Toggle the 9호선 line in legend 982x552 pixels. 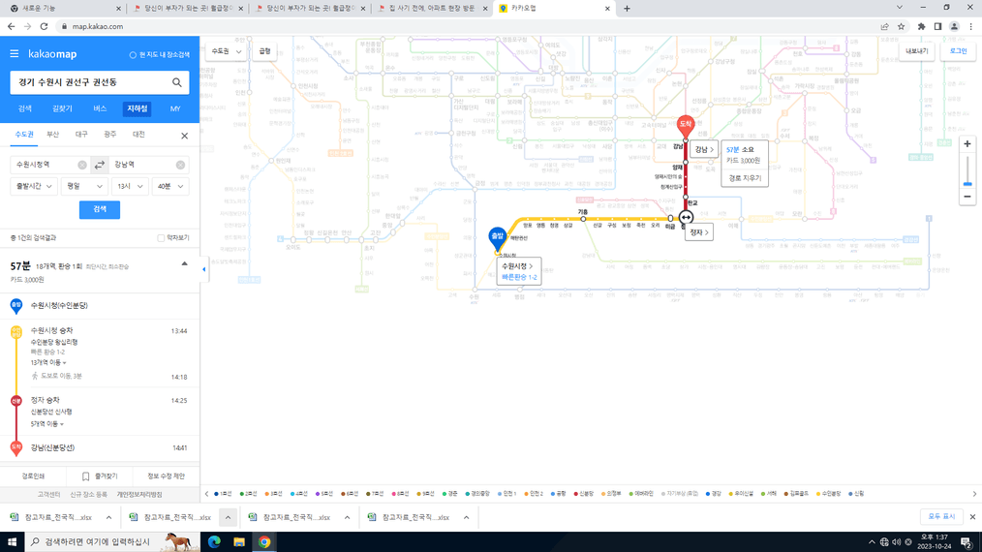425,494
